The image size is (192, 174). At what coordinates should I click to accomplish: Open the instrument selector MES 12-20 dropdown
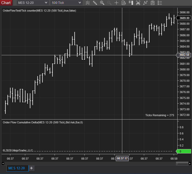pos(33,3)
